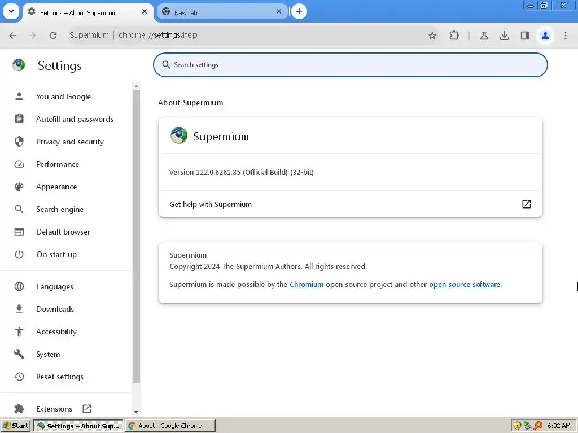Click the Get help external-link icon
Screen dimensions: 578x433
point(527,204)
